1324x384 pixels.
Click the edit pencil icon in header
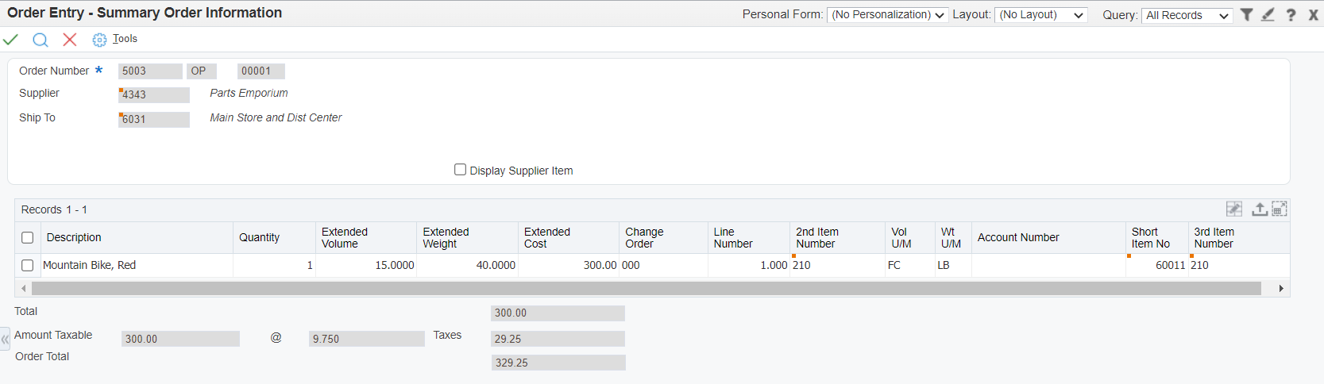[1268, 14]
